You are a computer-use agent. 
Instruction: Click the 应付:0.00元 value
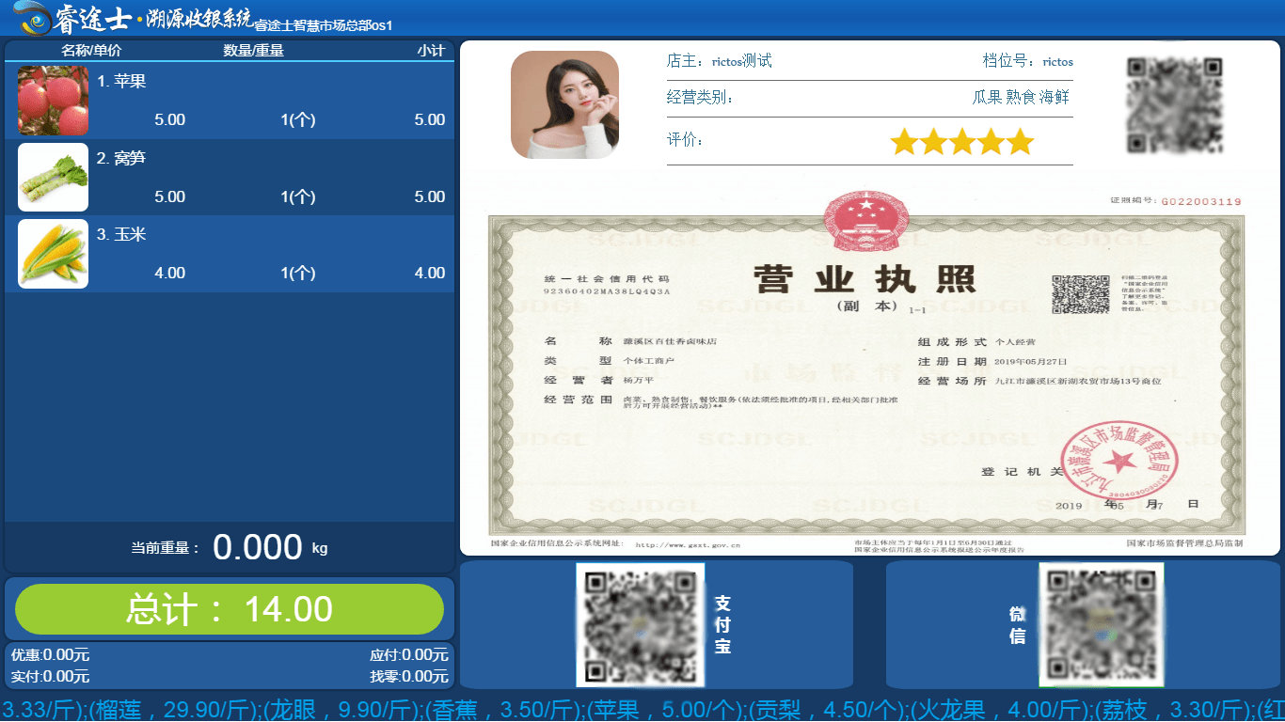[409, 655]
